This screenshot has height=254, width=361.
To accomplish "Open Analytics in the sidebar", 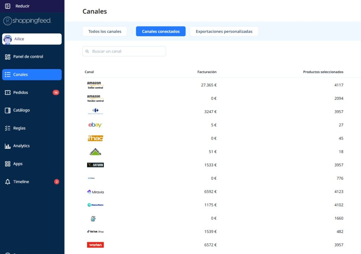I will (32, 146).
